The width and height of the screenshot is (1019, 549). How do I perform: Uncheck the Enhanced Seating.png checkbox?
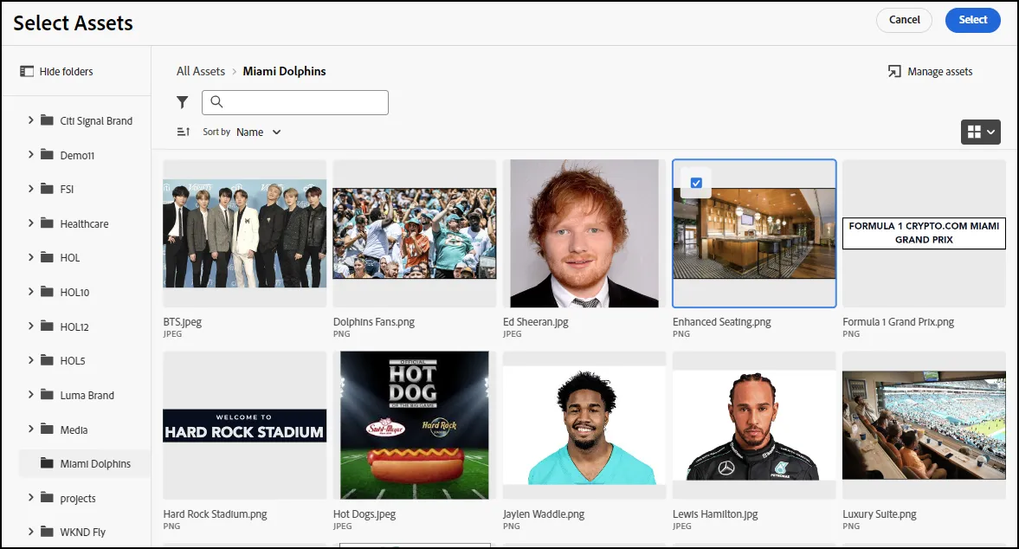(x=696, y=184)
